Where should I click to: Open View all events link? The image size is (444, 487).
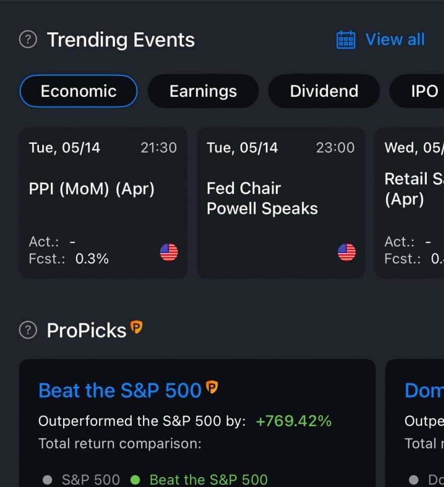395,40
